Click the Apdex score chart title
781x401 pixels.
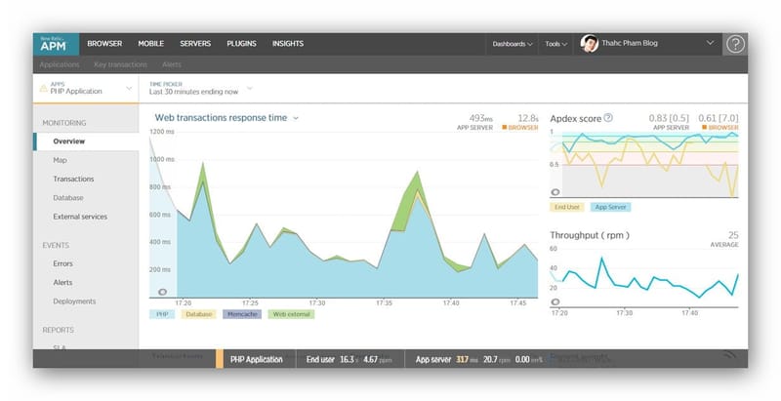click(x=575, y=118)
